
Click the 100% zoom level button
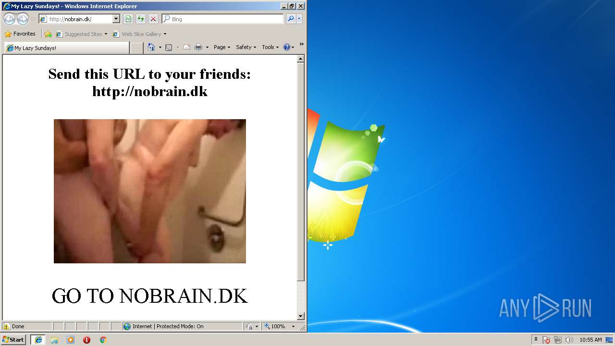(x=274, y=326)
